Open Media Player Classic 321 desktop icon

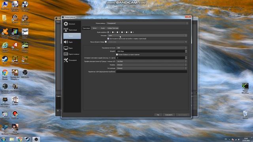coord(5,115)
